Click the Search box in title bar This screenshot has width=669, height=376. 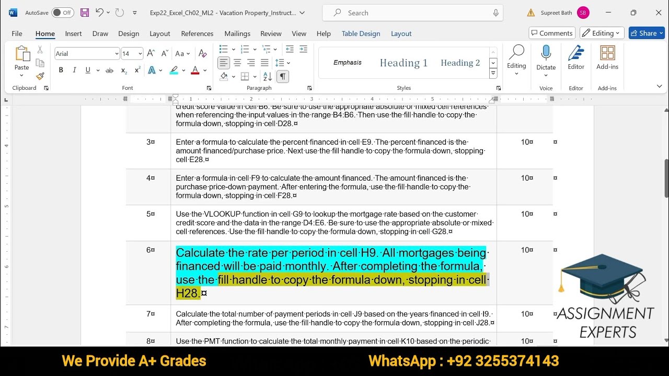[413, 13]
